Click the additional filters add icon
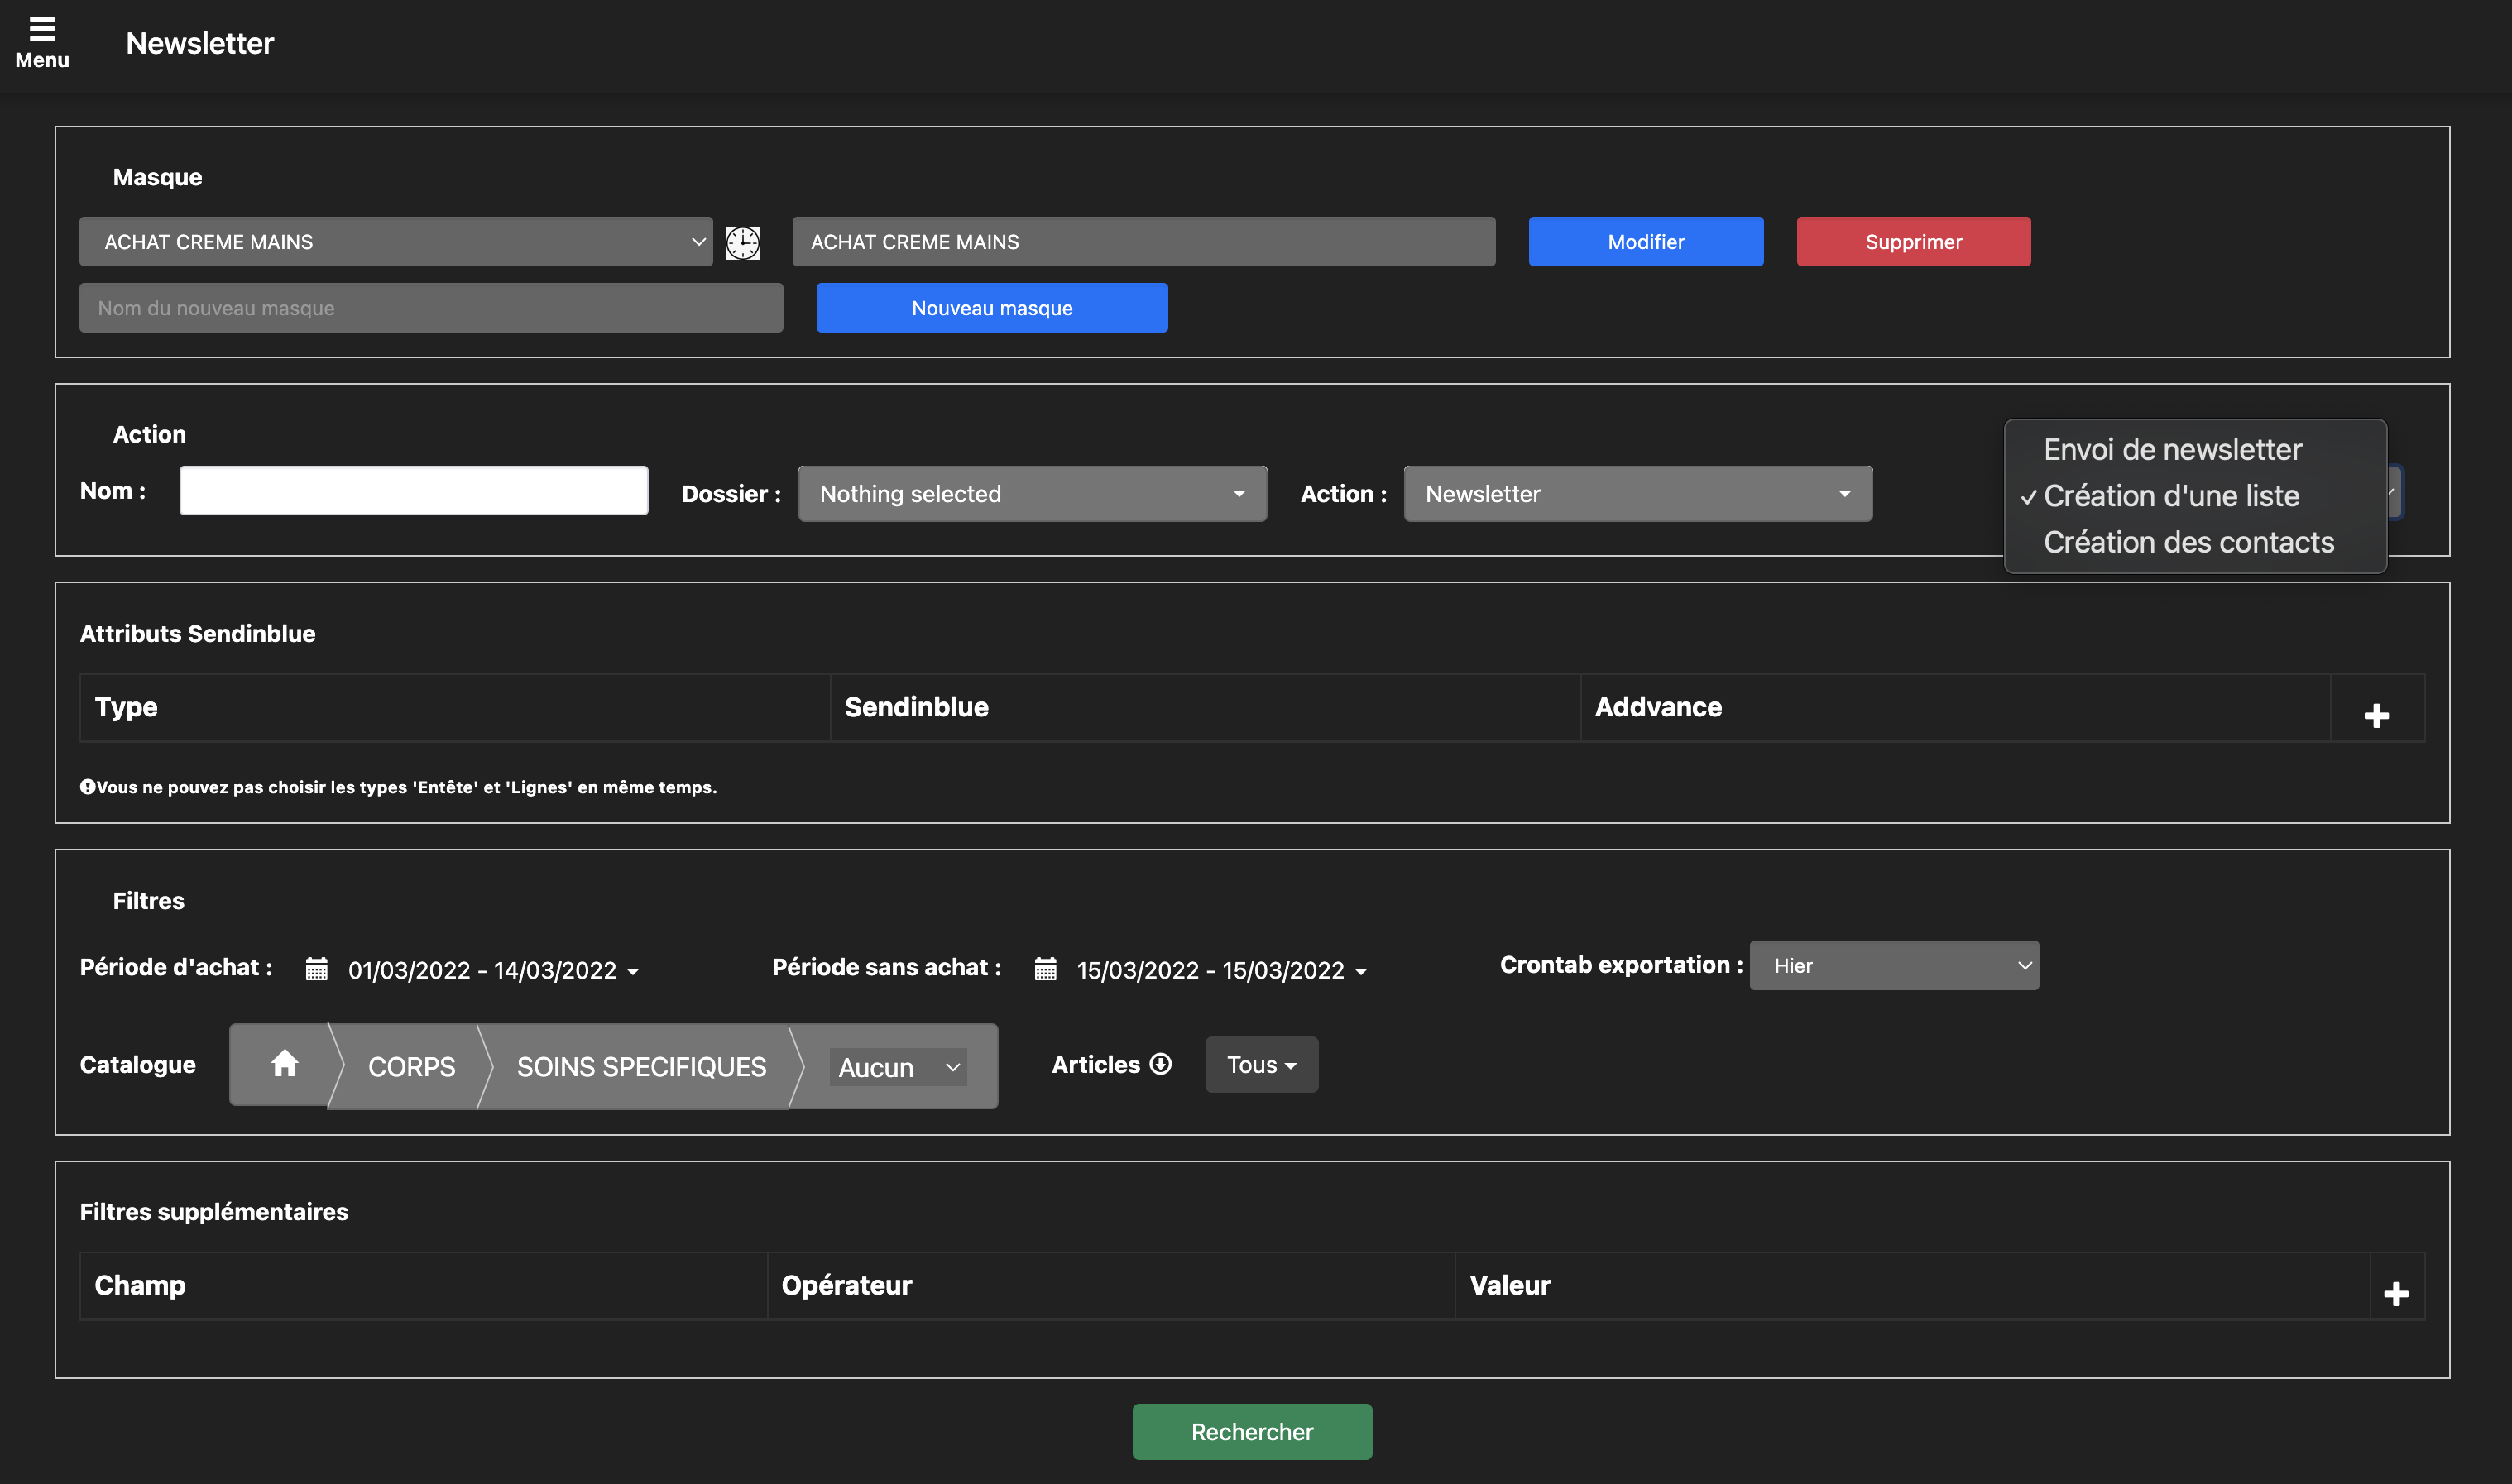 point(2397,1293)
